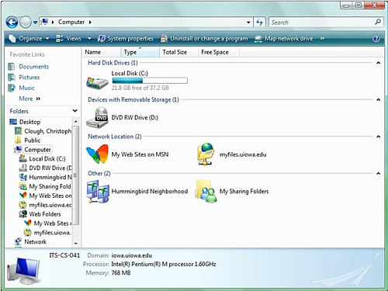Sort by the Total Size column header
Viewport: 388px width, 291px height.
tap(178, 52)
